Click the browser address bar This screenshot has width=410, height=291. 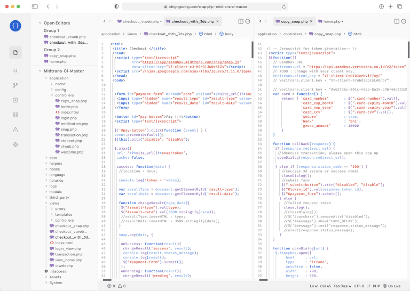pos(205,7)
